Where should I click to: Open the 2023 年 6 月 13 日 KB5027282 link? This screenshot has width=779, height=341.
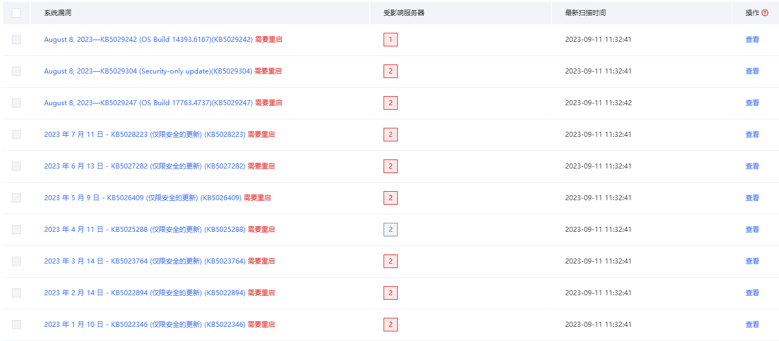tap(145, 166)
